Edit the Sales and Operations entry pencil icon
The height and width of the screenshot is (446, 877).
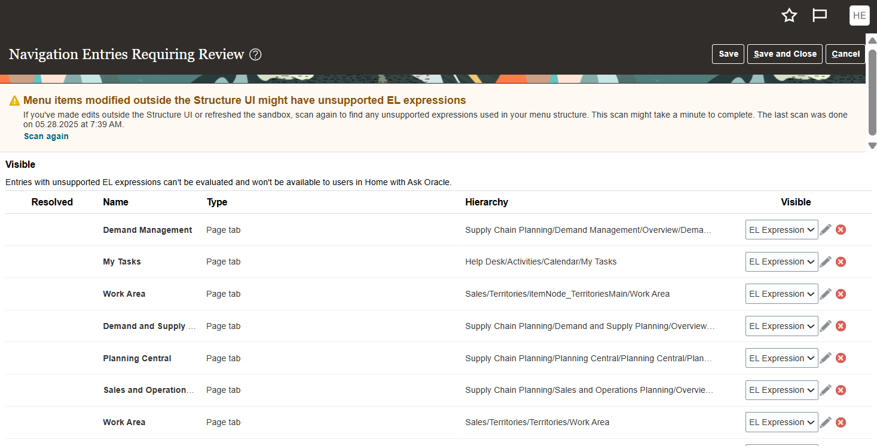coord(826,390)
